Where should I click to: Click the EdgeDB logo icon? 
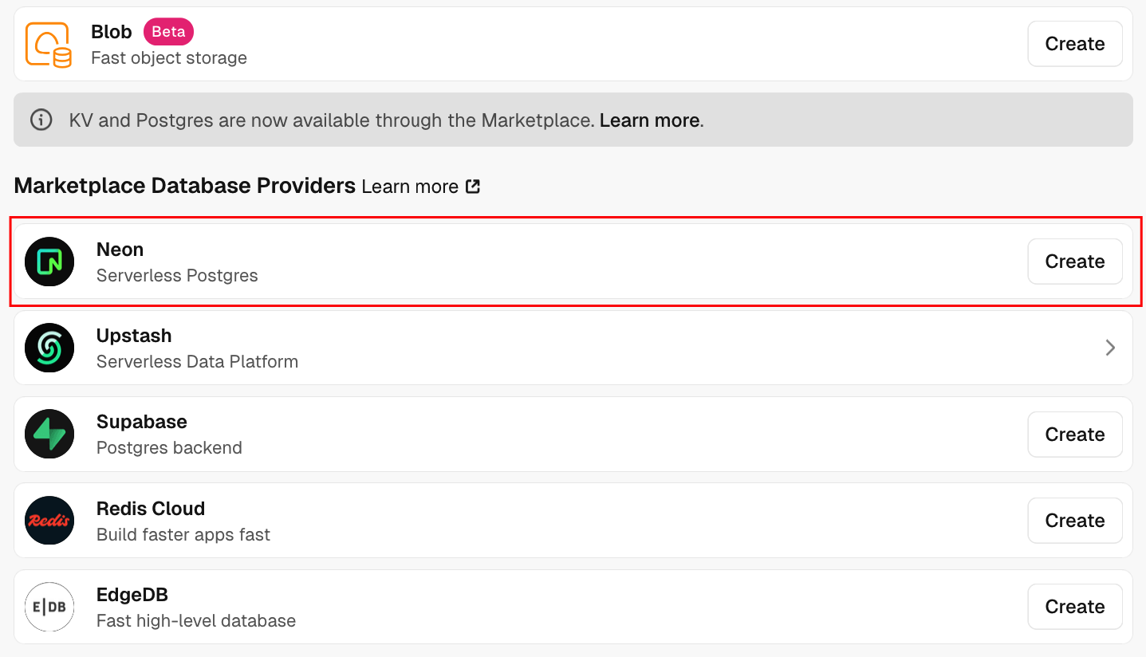pyautogui.click(x=49, y=607)
